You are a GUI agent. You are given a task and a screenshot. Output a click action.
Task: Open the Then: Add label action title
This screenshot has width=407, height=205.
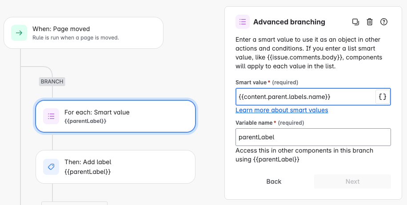click(x=88, y=162)
